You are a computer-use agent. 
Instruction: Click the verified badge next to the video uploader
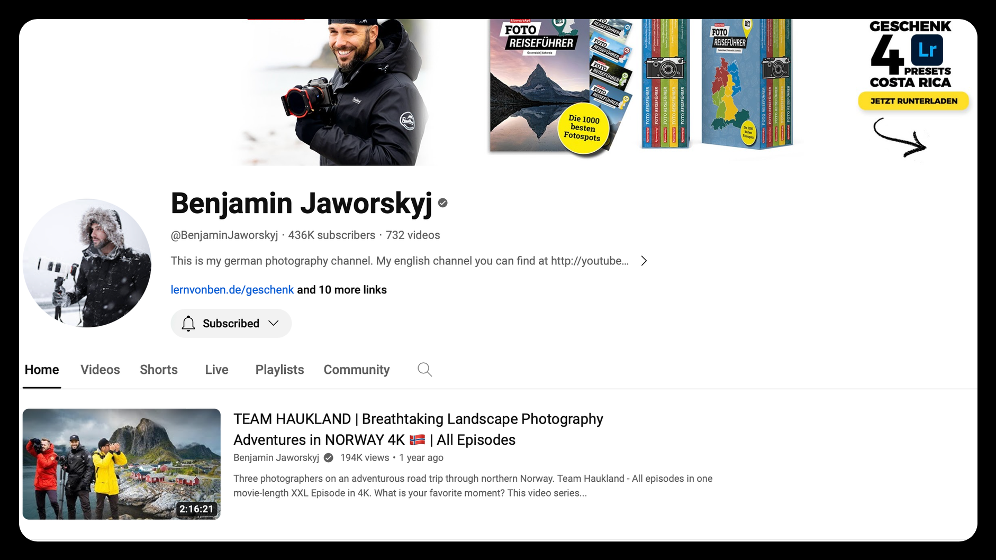point(328,457)
